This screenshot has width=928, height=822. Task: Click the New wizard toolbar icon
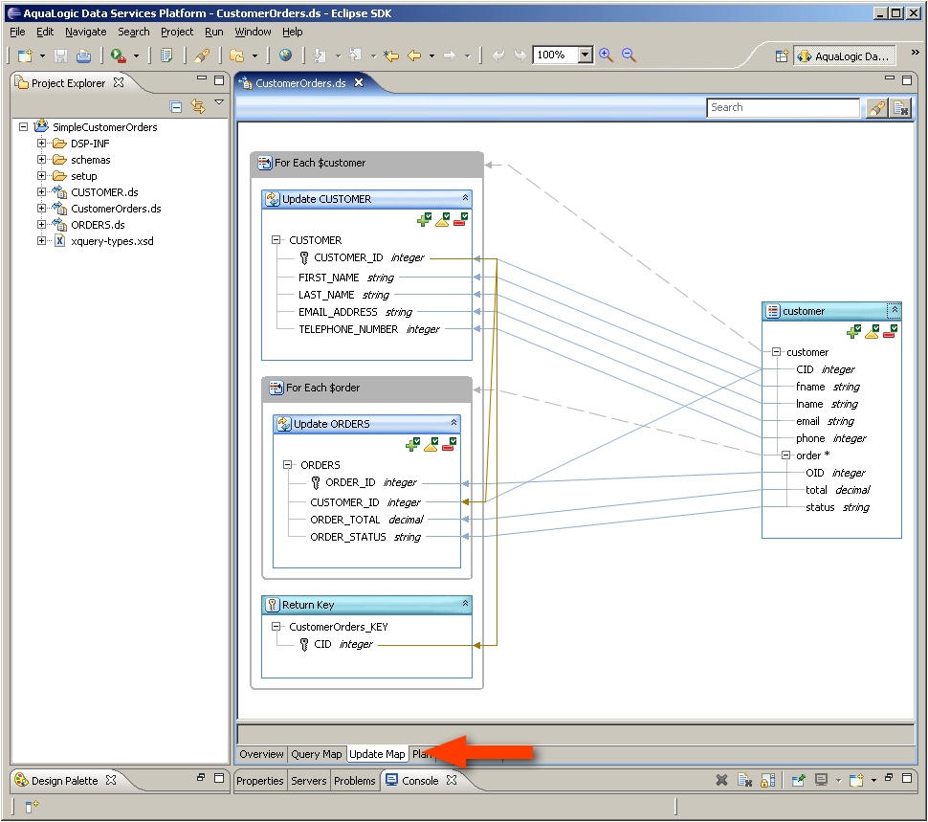(x=24, y=56)
